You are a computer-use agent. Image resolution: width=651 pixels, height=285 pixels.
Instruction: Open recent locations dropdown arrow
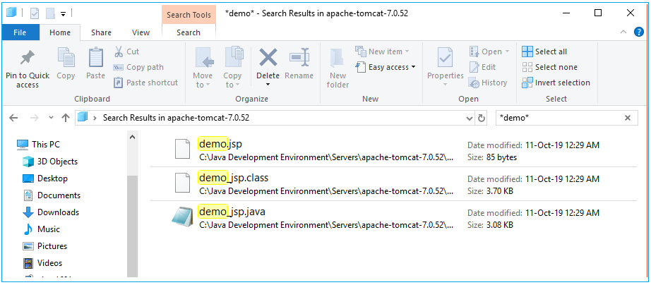coord(51,118)
